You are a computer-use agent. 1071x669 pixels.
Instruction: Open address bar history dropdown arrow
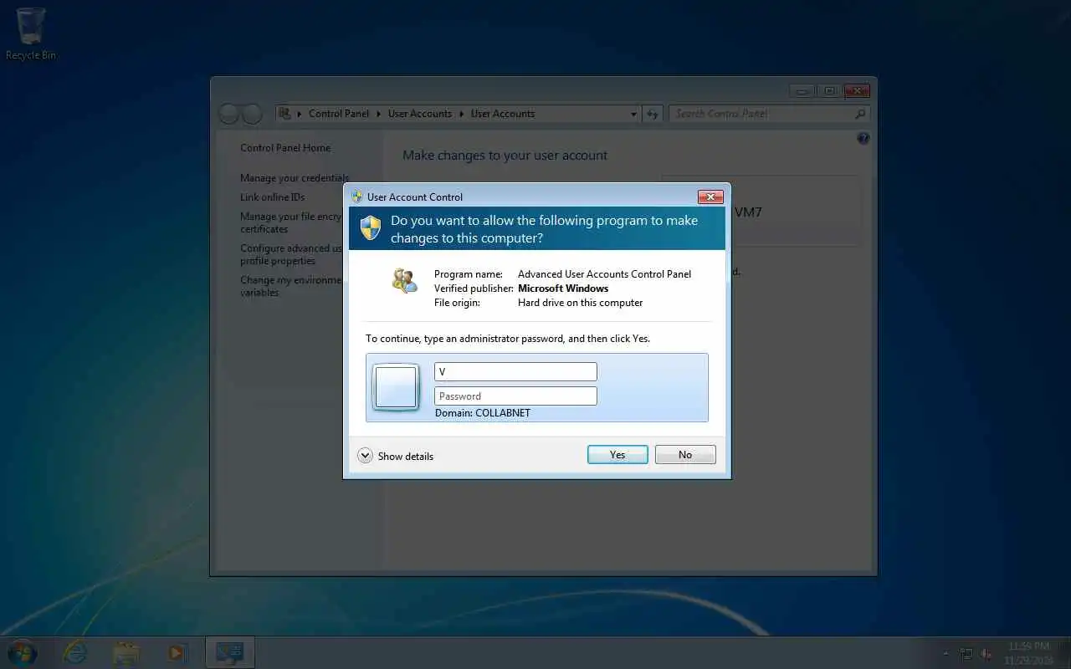[x=633, y=114]
